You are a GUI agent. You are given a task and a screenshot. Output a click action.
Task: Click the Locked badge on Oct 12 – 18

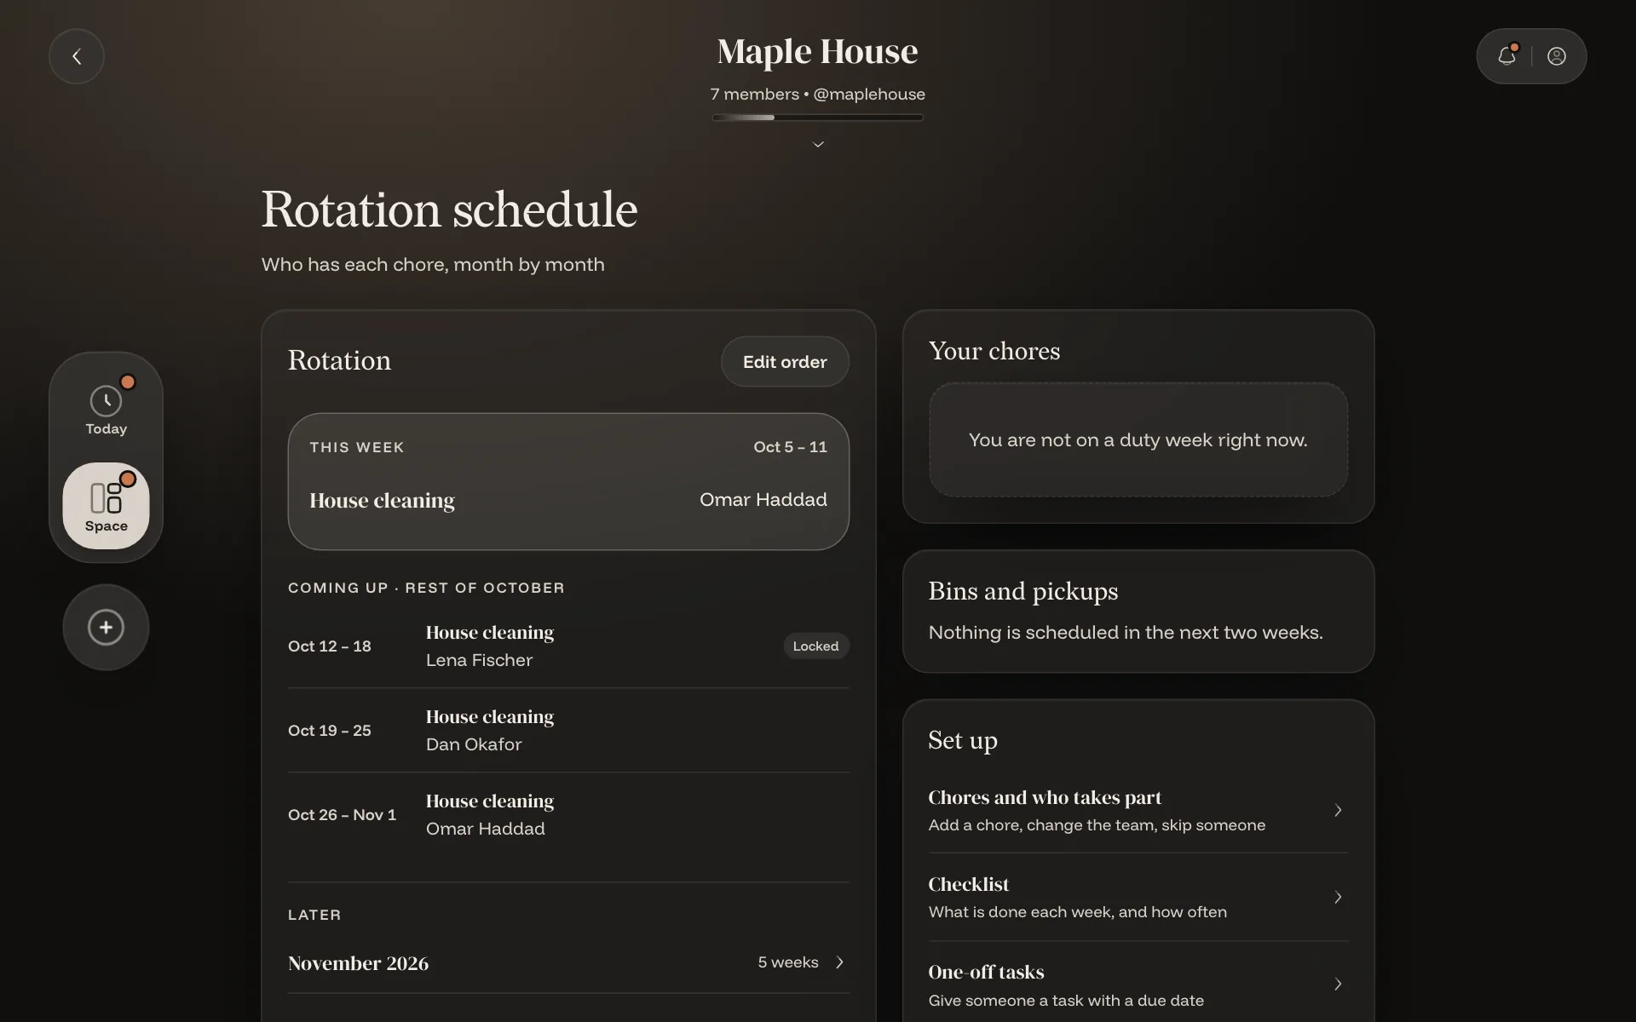click(815, 646)
